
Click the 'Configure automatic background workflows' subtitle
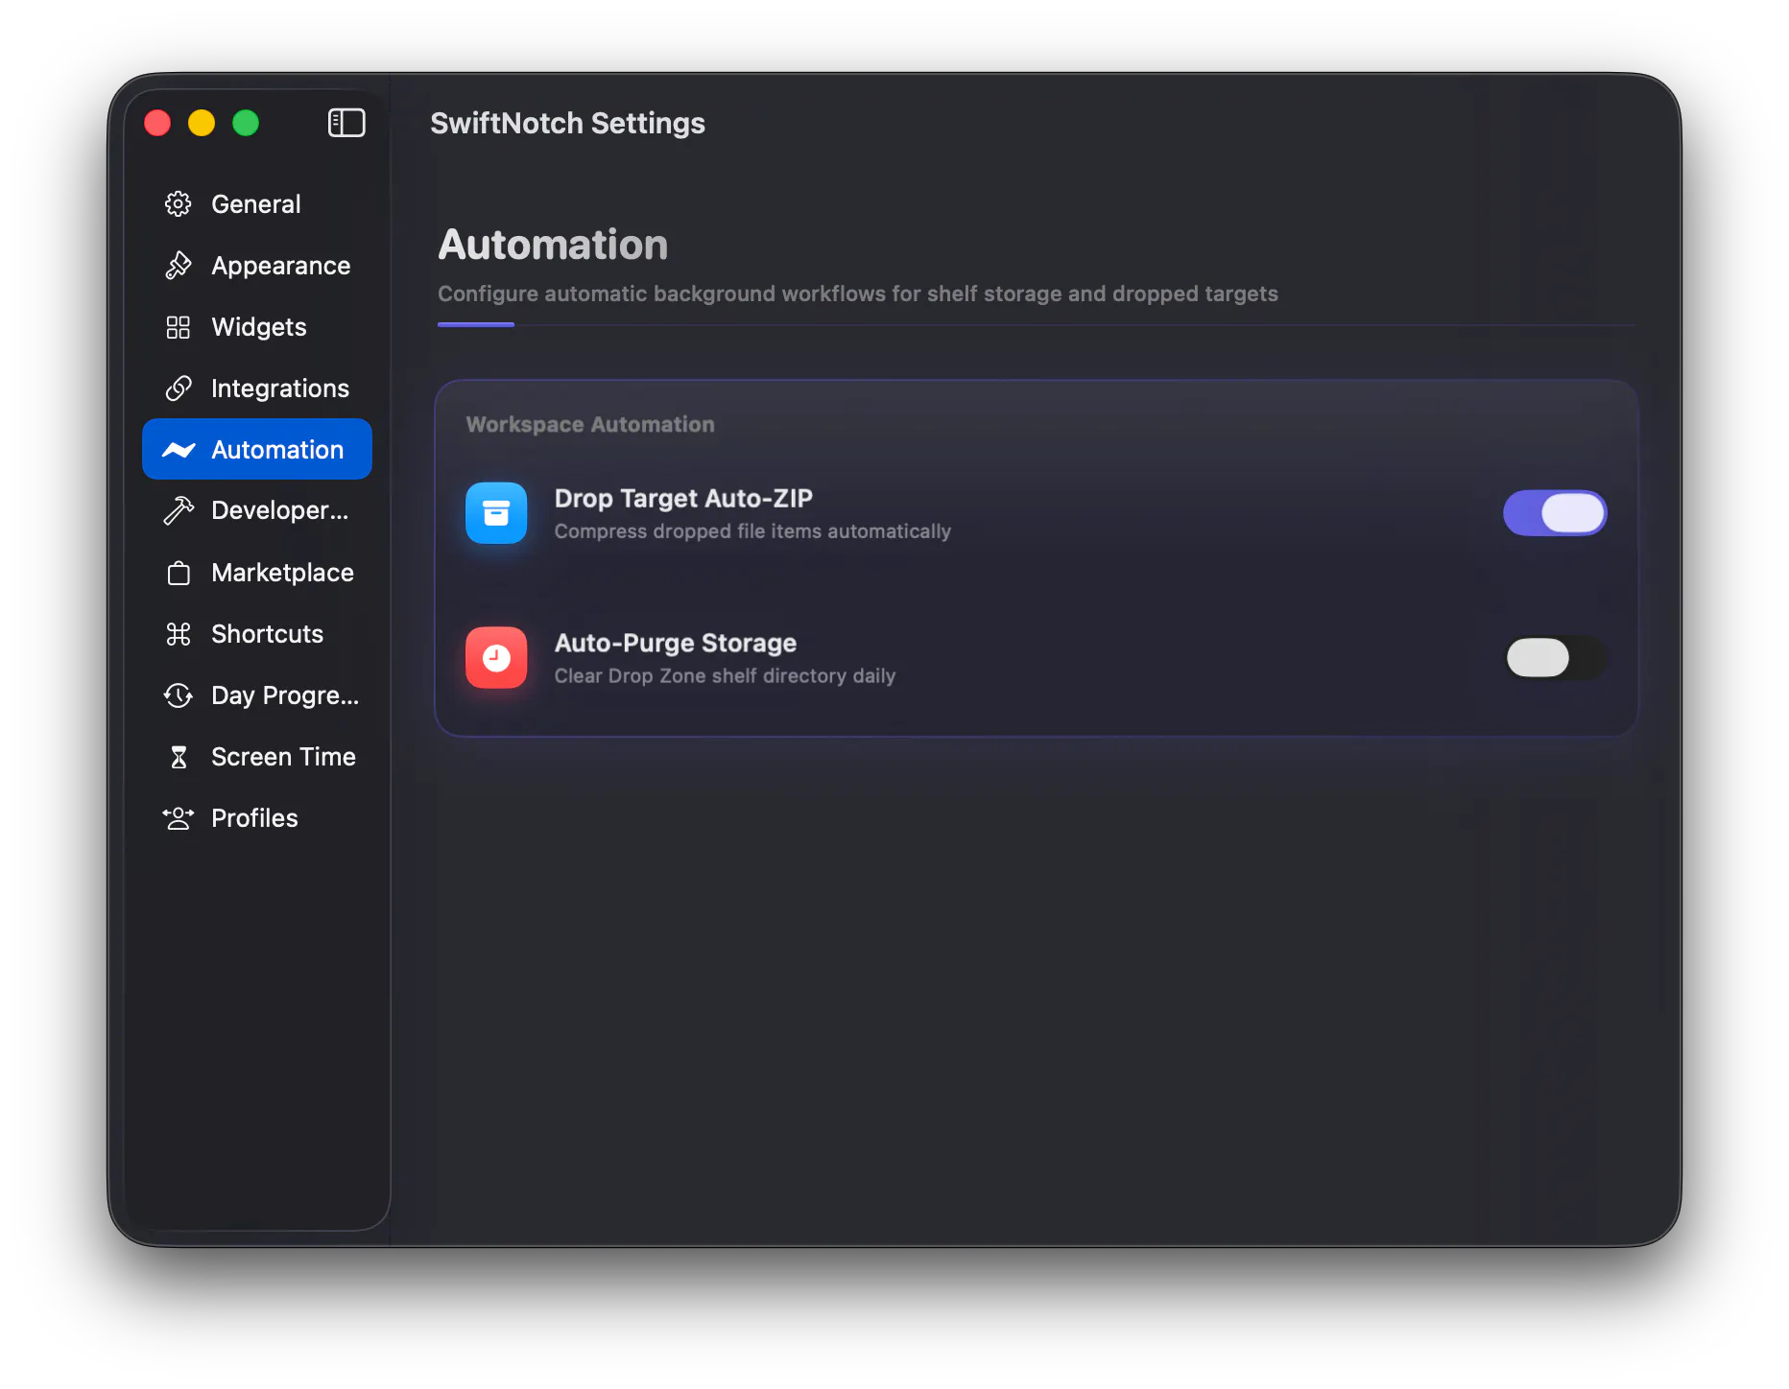click(858, 294)
